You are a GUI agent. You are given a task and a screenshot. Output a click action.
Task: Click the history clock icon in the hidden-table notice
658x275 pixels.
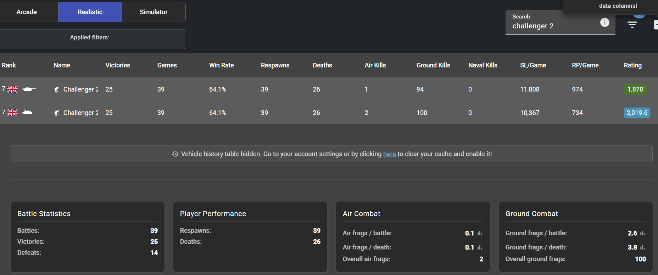click(x=175, y=154)
